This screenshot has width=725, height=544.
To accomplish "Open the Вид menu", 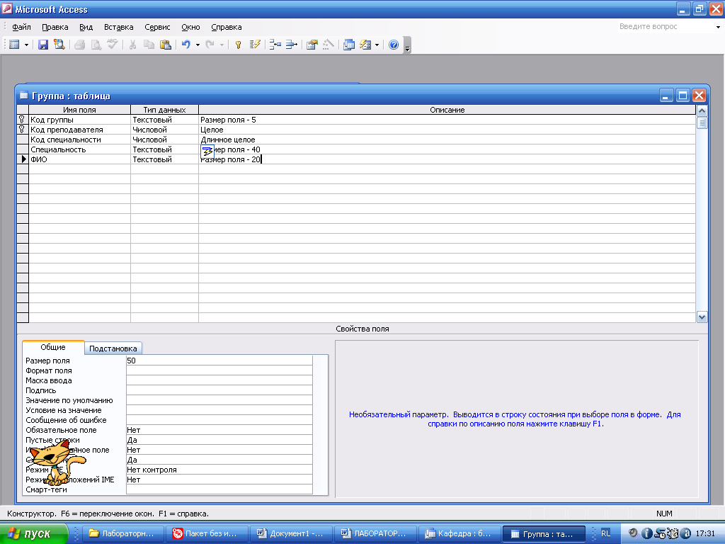I will (86, 27).
